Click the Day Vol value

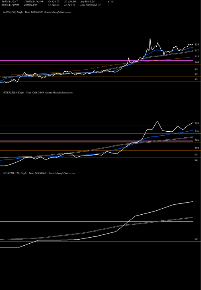90,5
